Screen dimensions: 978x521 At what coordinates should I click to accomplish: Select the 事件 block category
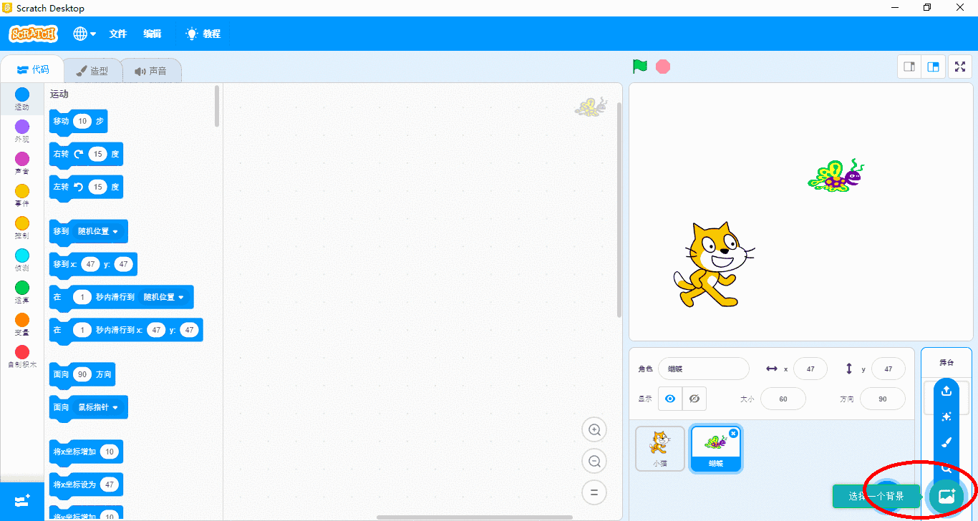[22, 196]
